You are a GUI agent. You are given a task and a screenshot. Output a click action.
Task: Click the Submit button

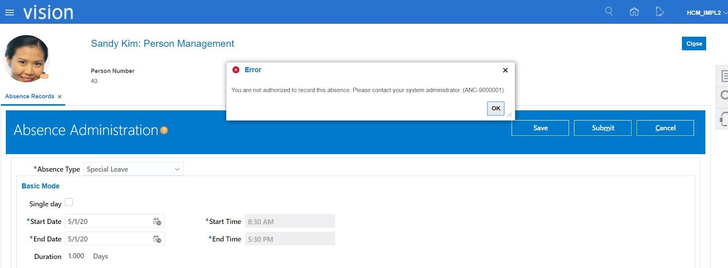pos(603,128)
